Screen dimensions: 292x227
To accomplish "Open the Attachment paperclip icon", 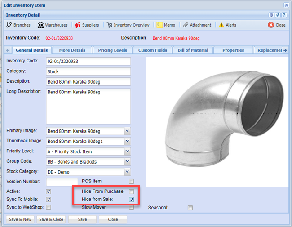I will click(186, 25).
